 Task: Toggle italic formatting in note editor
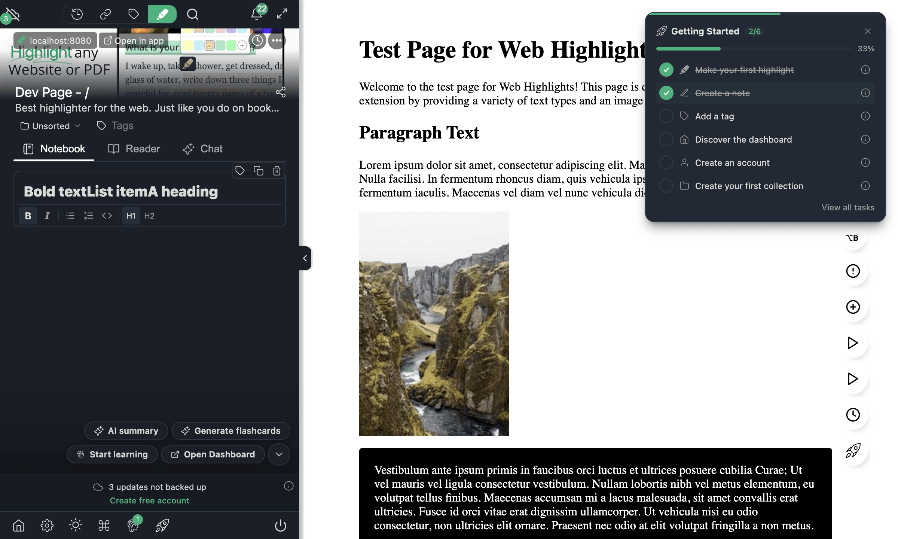point(47,216)
